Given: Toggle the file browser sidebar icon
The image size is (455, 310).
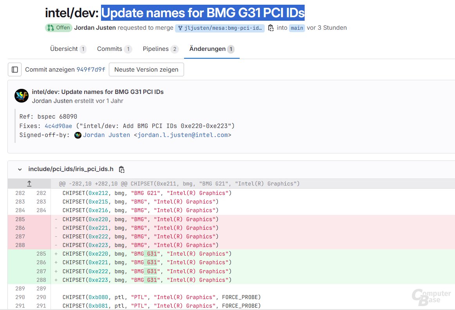Looking at the screenshot, I should pyautogui.click(x=14, y=70).
